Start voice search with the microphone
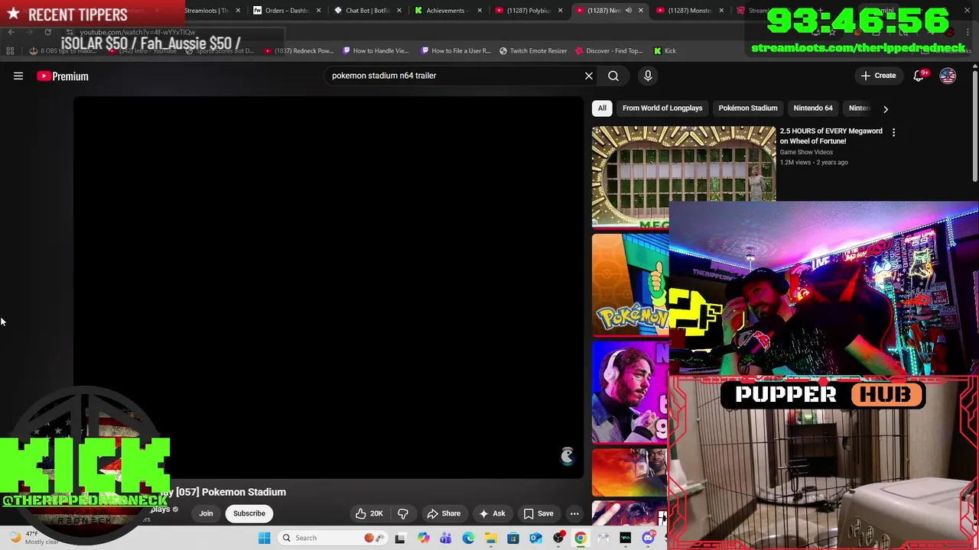This screenshot has height=550, width=979. pos(648,76)
